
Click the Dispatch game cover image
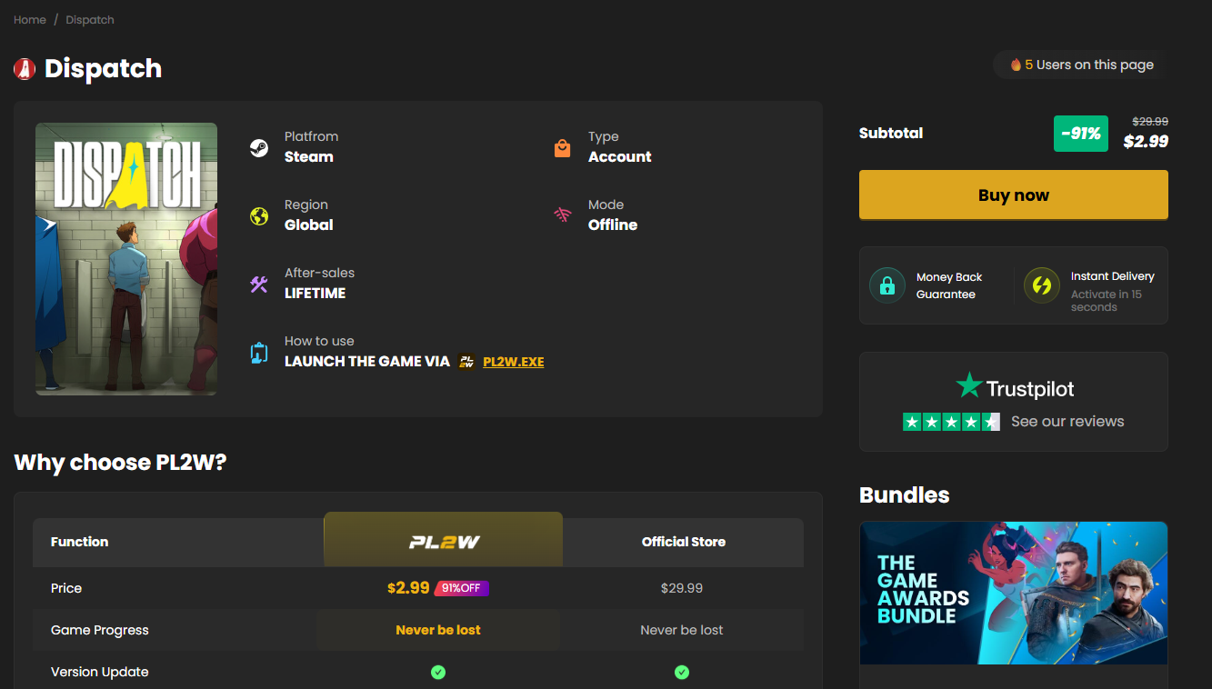coord(126,259)
